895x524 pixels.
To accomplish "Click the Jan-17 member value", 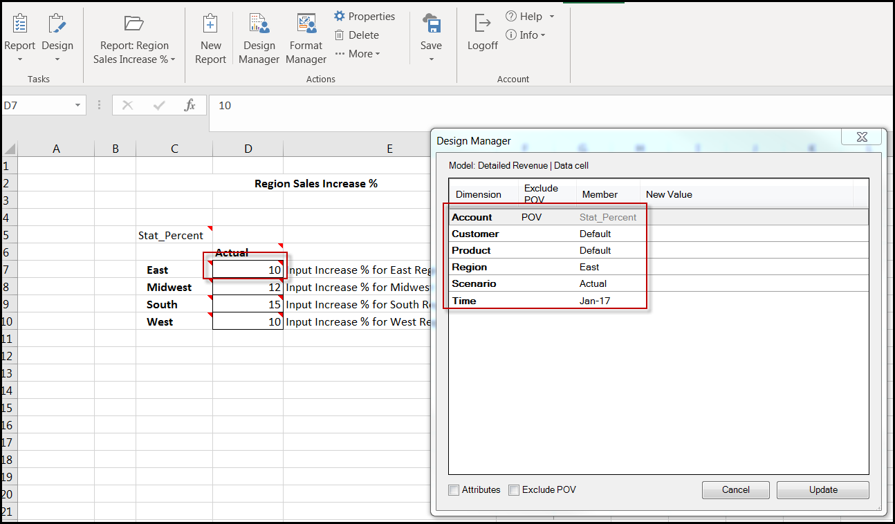I will 596,301.
